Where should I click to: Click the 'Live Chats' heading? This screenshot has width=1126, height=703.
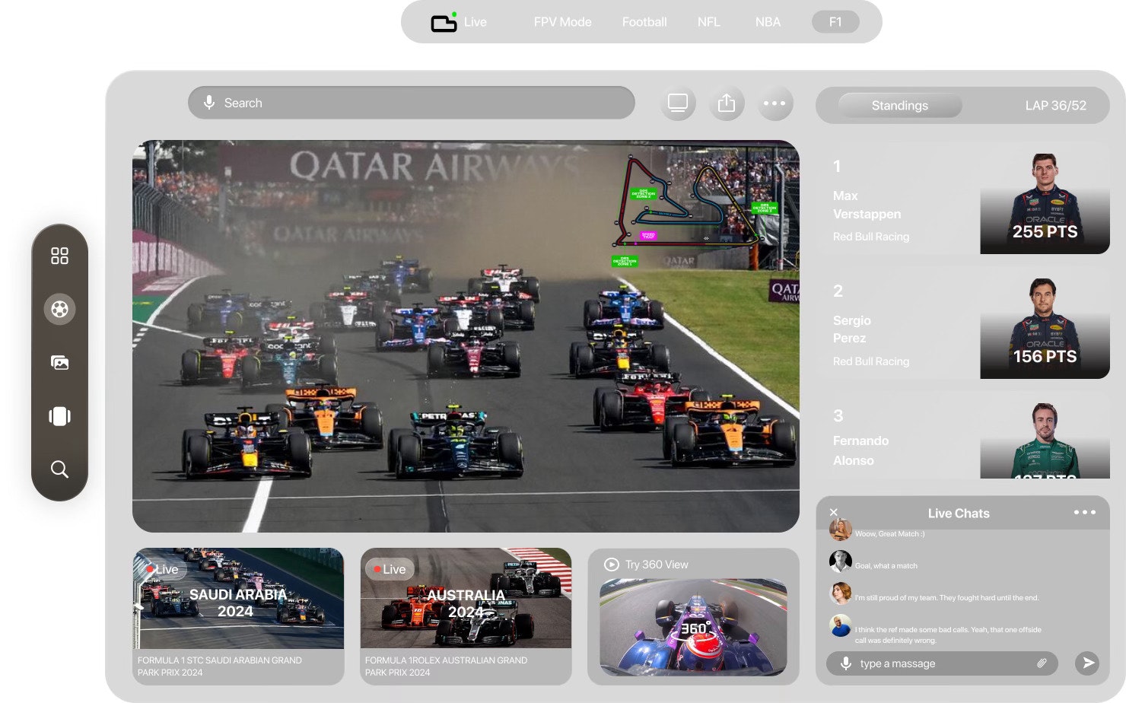(959, 514)
